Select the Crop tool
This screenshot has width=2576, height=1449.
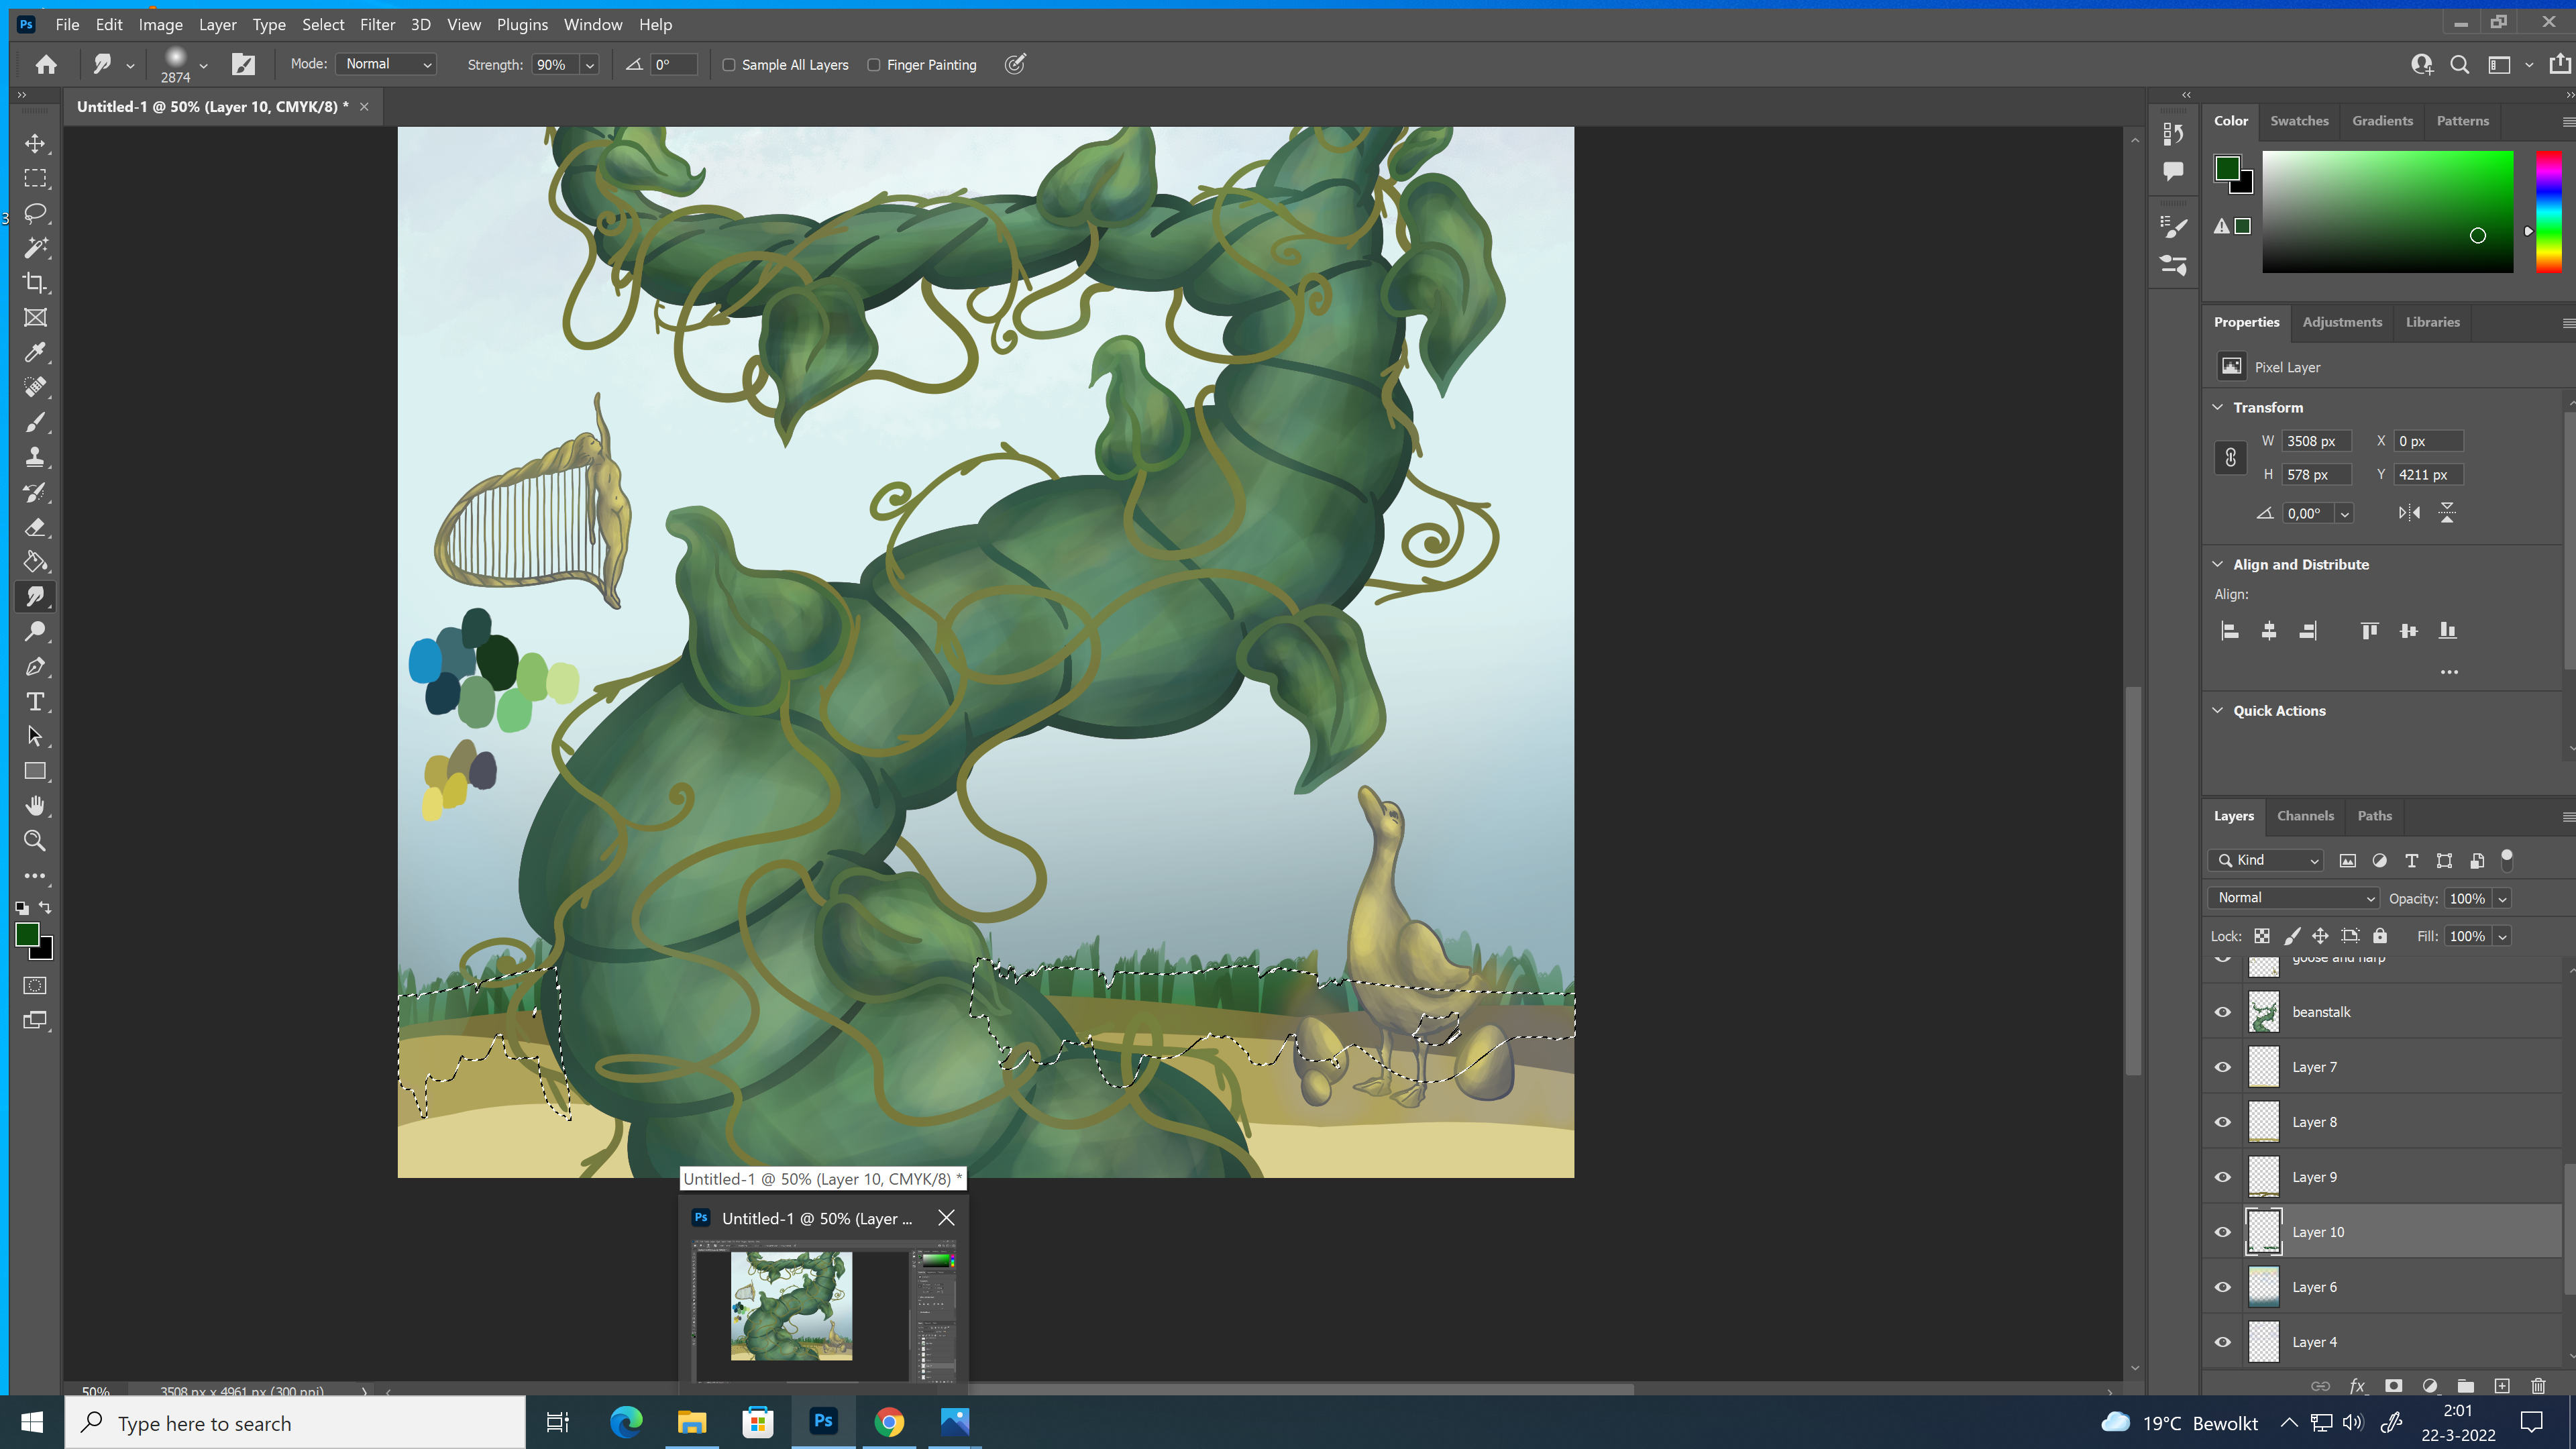tap(35, 283)
